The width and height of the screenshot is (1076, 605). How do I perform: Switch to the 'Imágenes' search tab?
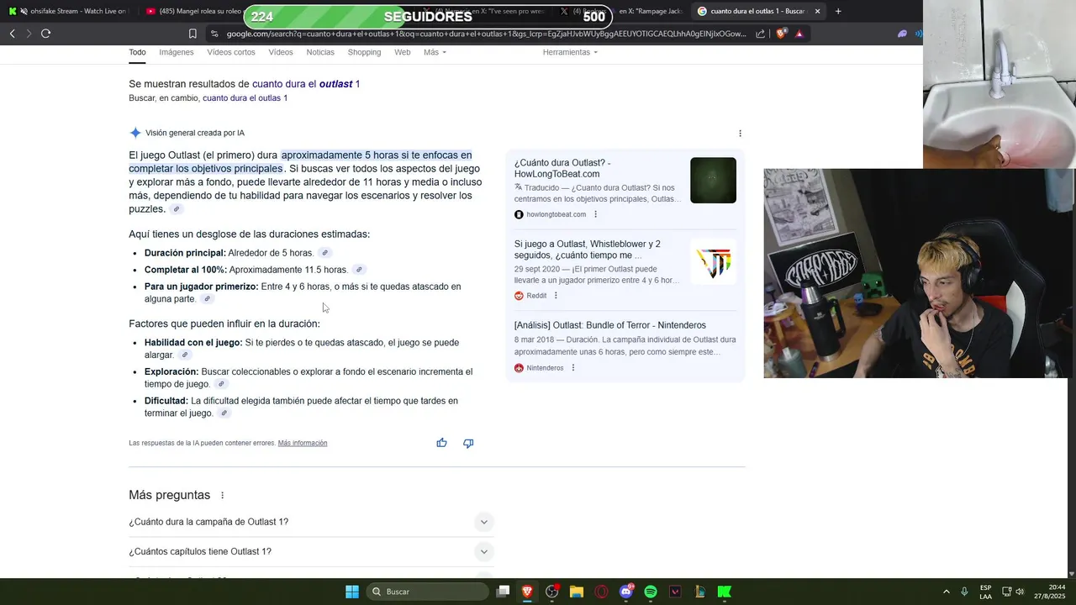pos(177,52)
